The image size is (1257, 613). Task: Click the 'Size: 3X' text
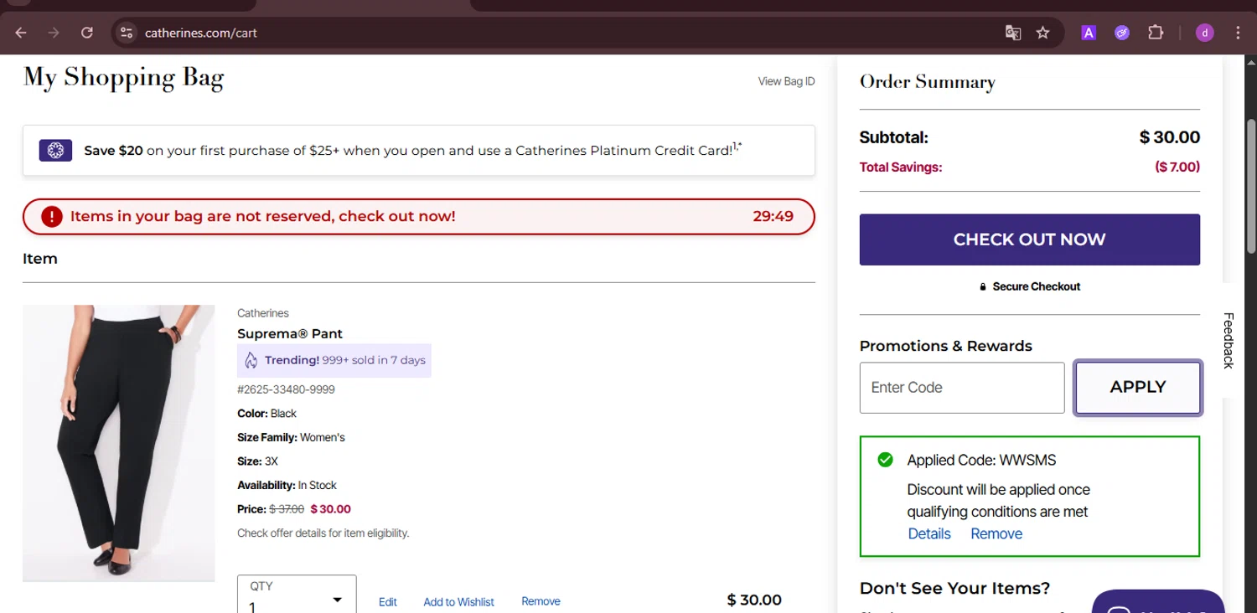[257, 461]
